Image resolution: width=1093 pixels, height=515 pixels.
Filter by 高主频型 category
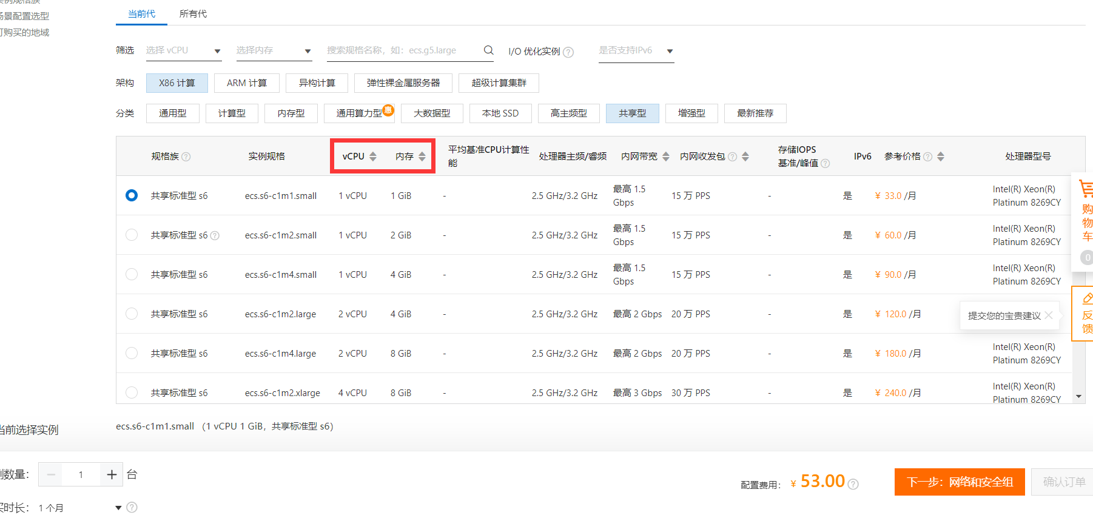[x=569, y=113]
